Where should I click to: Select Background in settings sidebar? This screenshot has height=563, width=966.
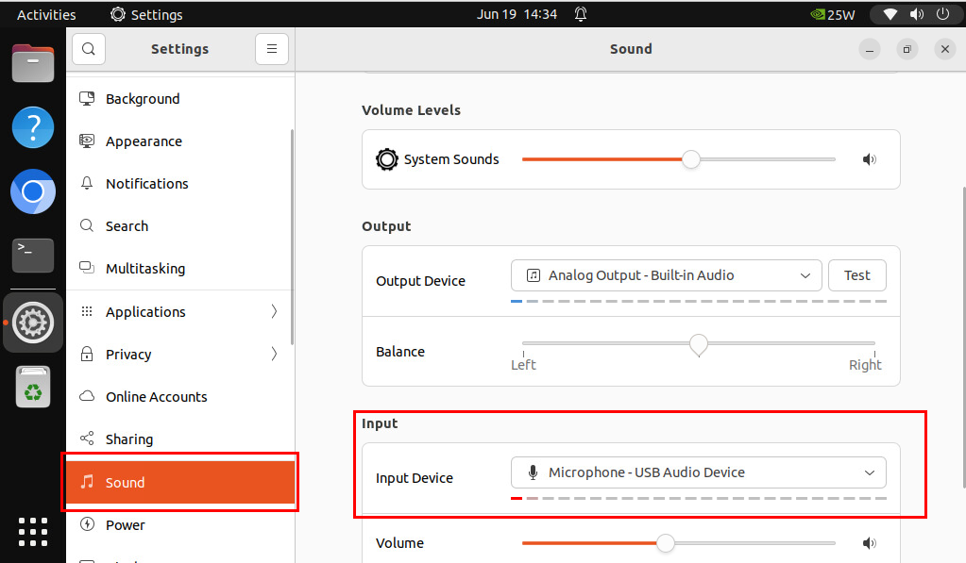pos(142,99)
